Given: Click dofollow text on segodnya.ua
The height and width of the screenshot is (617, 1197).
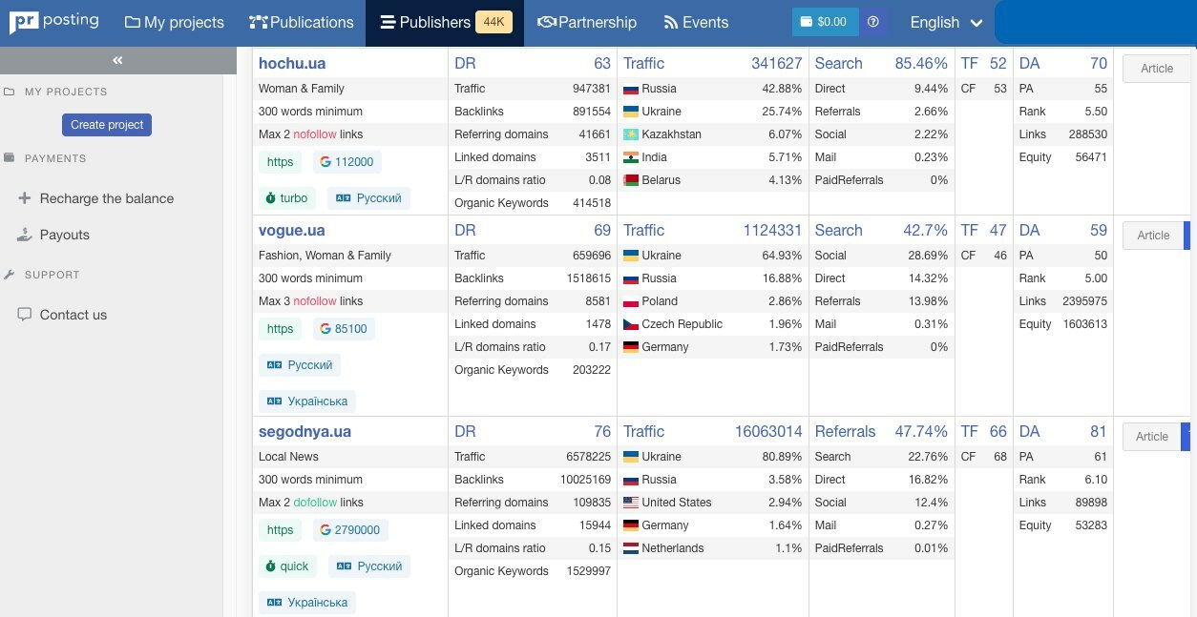Looking at the screenshot, I should pos(315,503).
